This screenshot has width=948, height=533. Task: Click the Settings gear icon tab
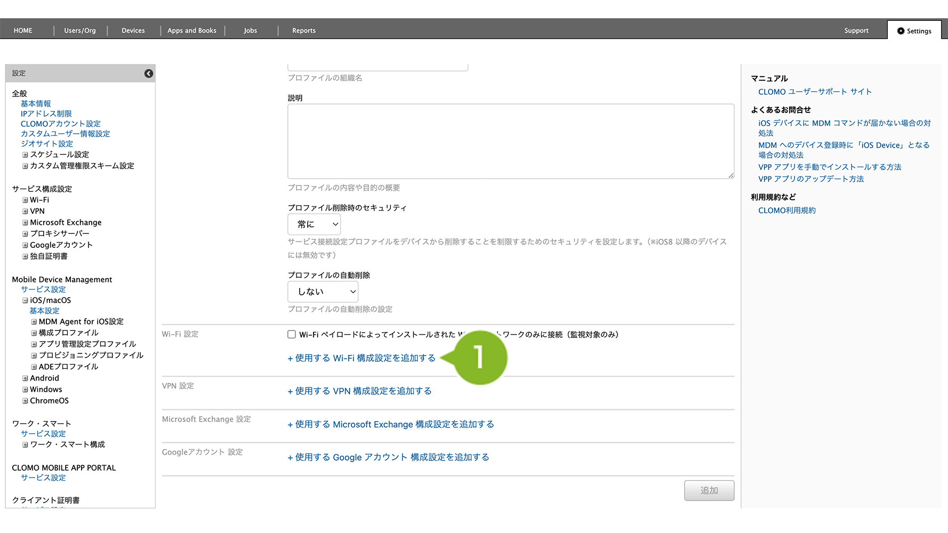[914, 31]
